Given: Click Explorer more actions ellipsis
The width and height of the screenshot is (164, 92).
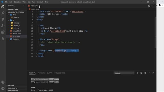Looking at the screenshot, I should coord(24,6).
